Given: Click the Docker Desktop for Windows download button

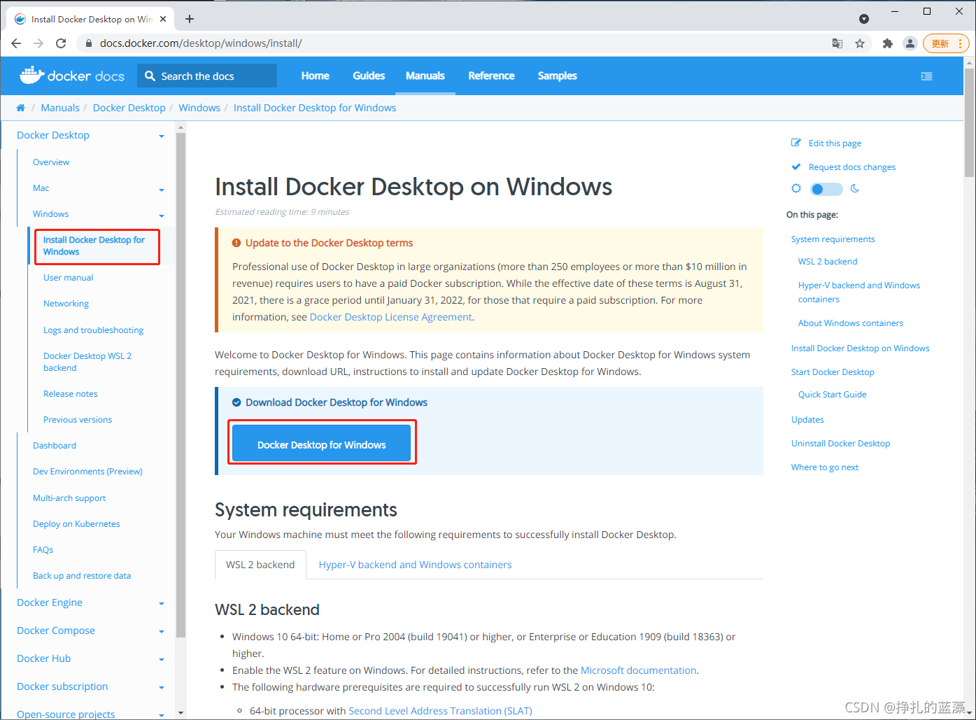Looking at the screenshot, I should [322, 444].
